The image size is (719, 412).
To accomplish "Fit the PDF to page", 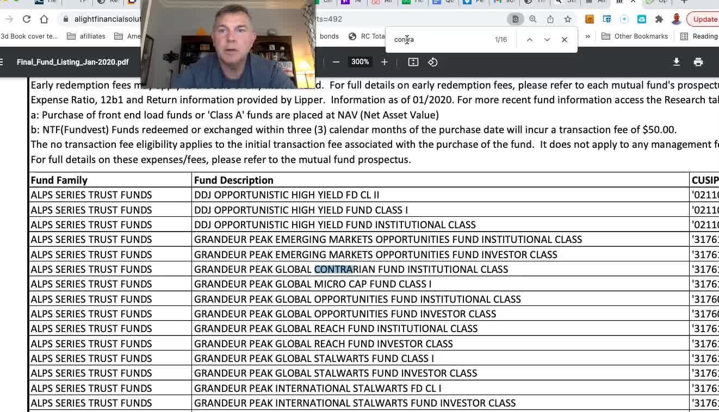I will pyautogui.click(x=413, y=62).
